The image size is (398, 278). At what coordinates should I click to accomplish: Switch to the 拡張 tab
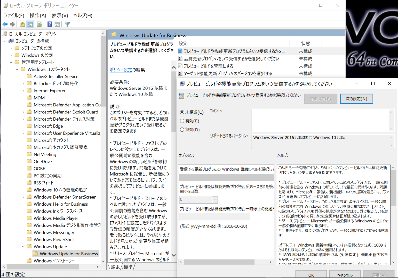[x=115, y=267]
